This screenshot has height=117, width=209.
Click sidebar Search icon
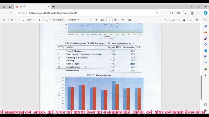tap(205, 20)
